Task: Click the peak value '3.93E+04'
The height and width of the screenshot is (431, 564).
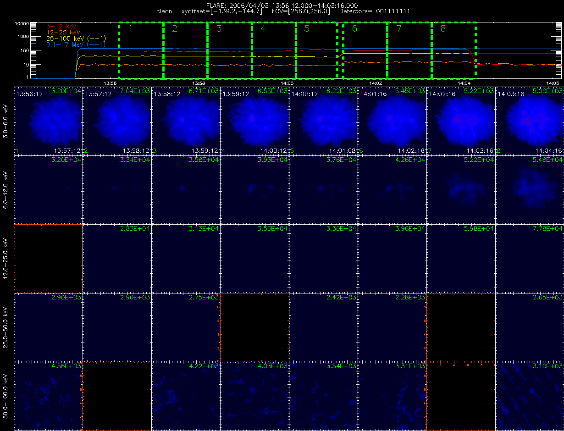Action: pos(273,160)
